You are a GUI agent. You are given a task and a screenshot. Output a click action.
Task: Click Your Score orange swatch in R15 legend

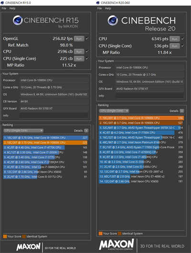[5, 236]
